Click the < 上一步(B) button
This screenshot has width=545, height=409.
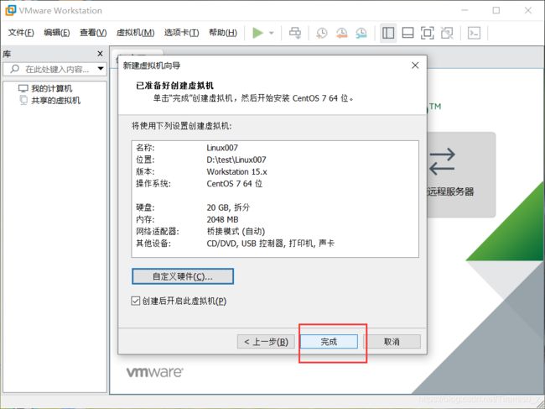pos(266,342)
